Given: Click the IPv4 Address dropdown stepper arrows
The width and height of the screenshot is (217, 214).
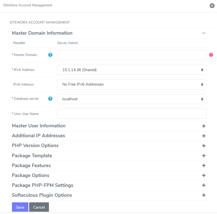Looking at the screenshot, I should (202, 70).
